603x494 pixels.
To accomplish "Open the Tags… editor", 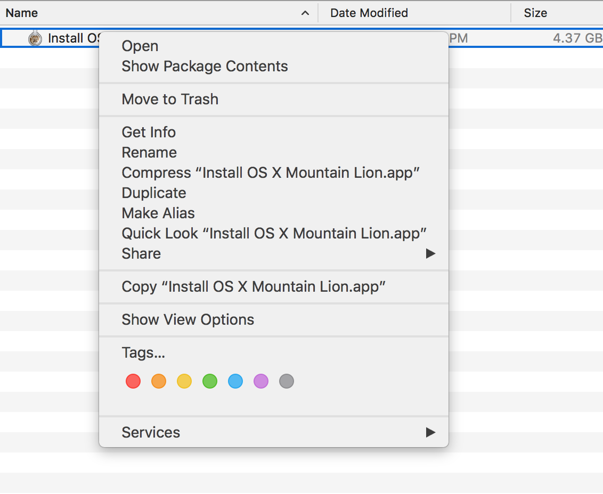I will click(x=143, y=352).
